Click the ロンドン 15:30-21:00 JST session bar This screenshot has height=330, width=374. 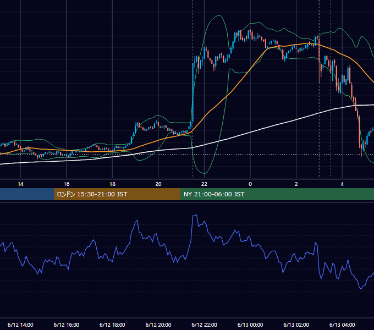pos(117,194)
